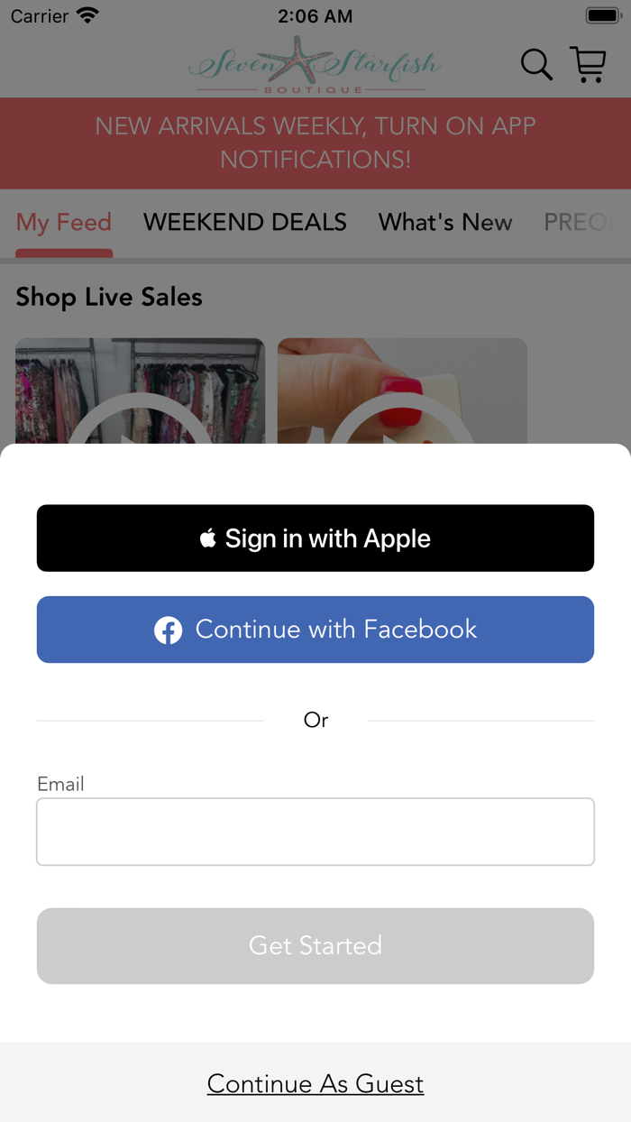Viewport: 631px width, 1122px height.
Task: Play the clothing rack live sale video
Action: [x=140, y=391]
